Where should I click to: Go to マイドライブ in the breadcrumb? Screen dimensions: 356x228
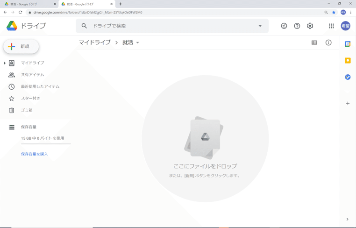[94, 43]
